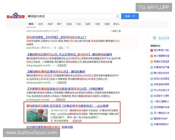Open the 贴吧 tab
The image size is (175, 140).
[88, 24]
